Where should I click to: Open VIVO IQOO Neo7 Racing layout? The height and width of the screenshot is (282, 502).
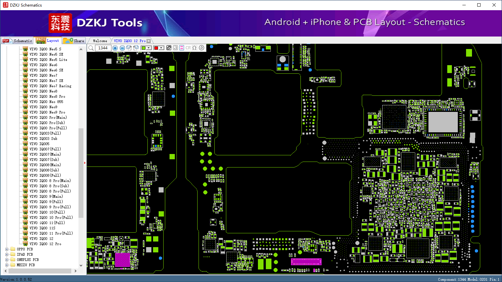click(x=50, y=86)
